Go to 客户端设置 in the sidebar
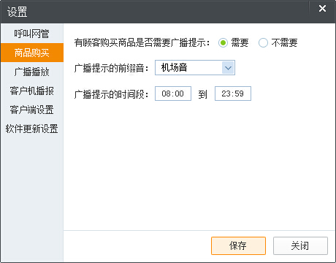Screen dimensions: 336x263 click(x=32, y=110)
